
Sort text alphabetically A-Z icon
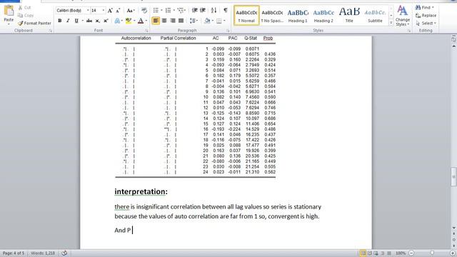coord(214,11)
